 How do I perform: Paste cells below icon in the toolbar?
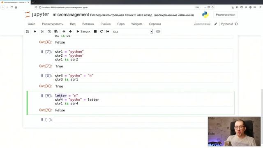coord(56,32)
